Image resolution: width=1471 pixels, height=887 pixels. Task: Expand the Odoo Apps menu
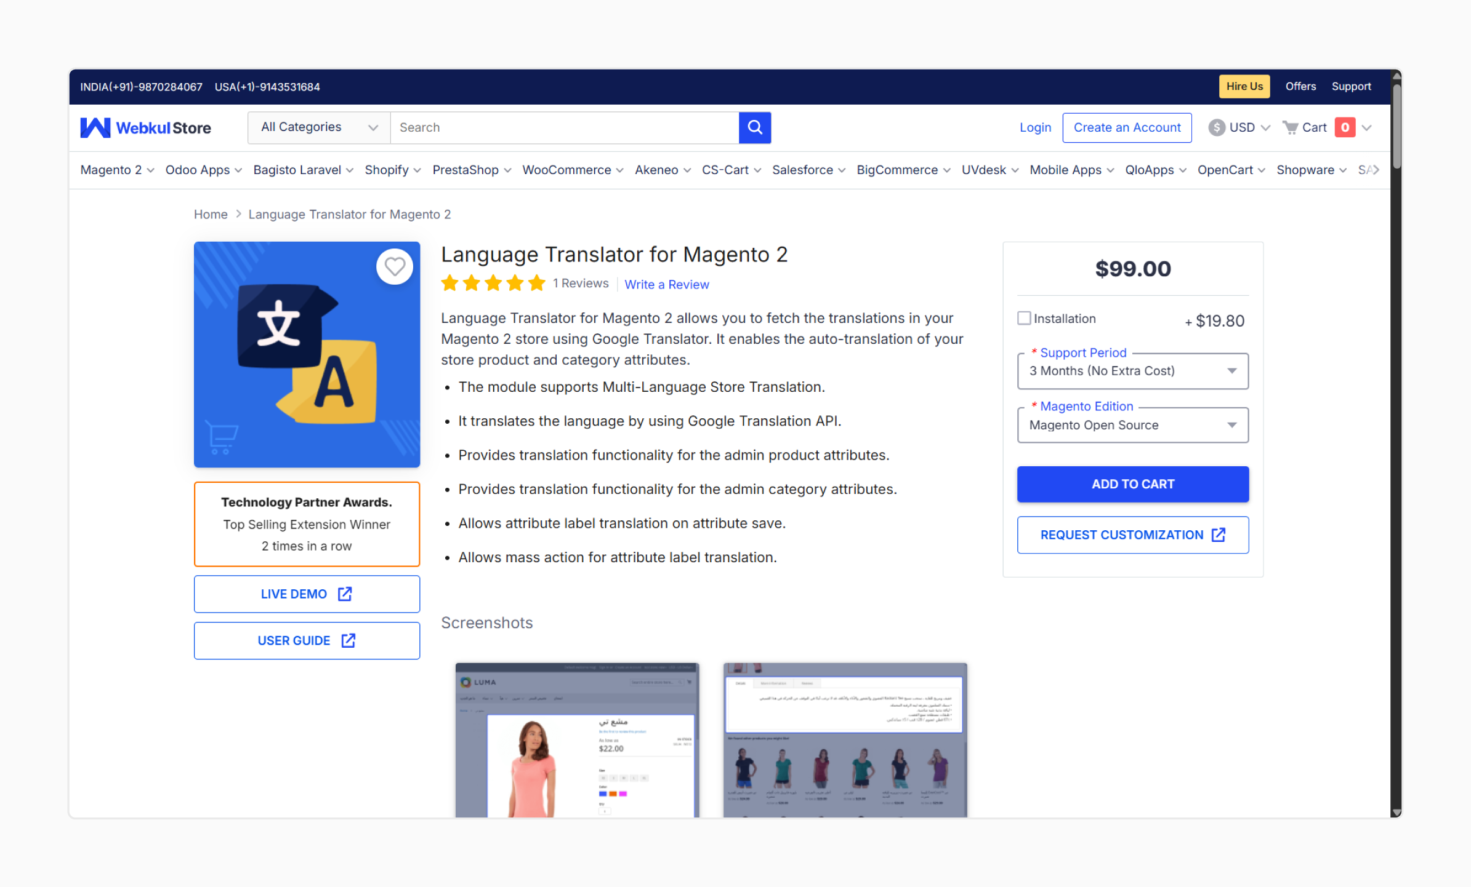click(203, 170)
